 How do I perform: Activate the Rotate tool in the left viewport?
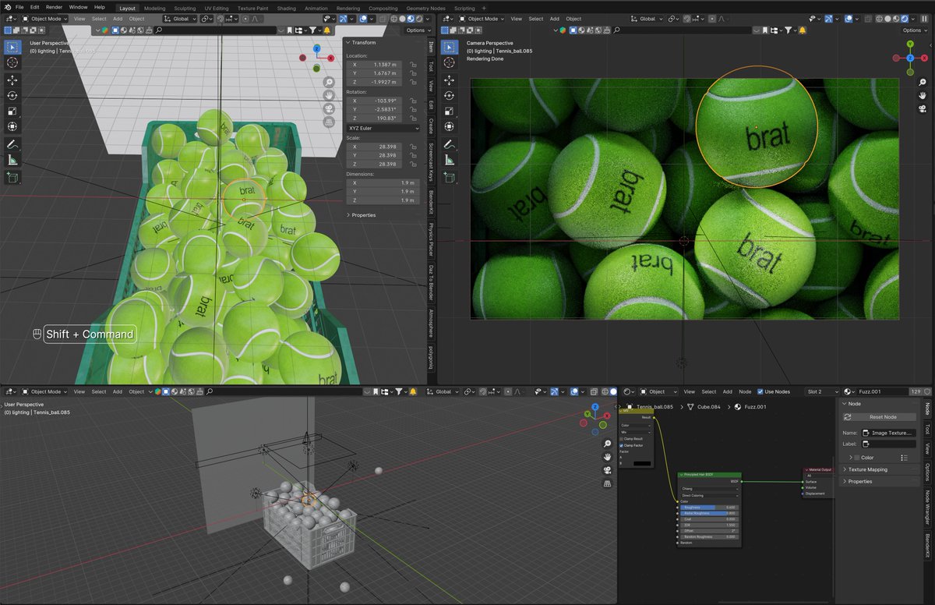[12, 95]
